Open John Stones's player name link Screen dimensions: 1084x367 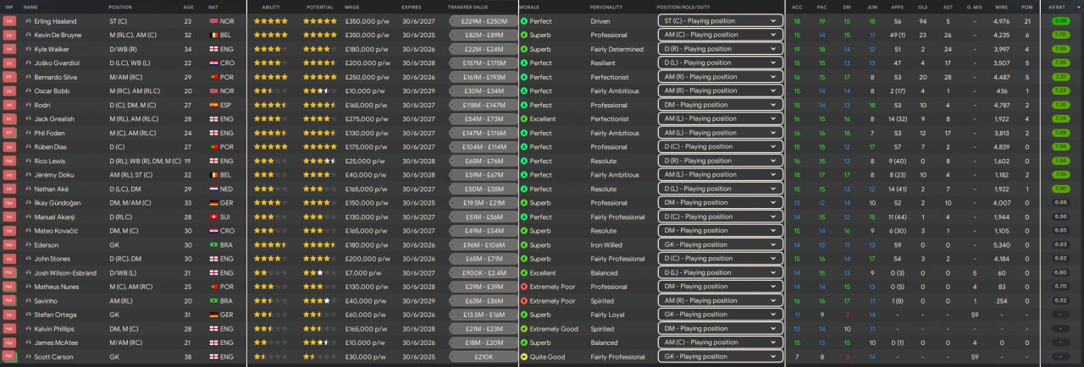pos(52,259)
